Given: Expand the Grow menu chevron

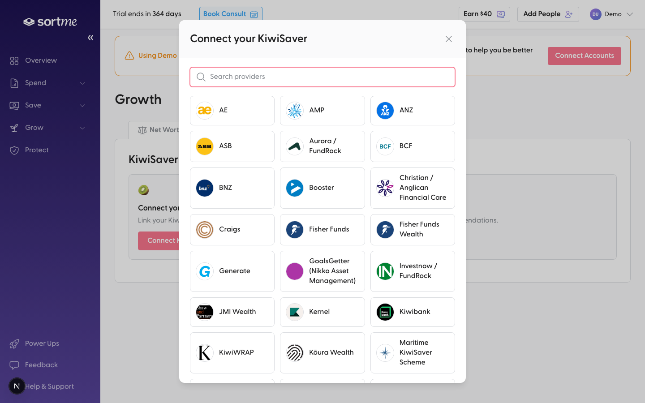Looking at the screenshot, I should 82,128.
